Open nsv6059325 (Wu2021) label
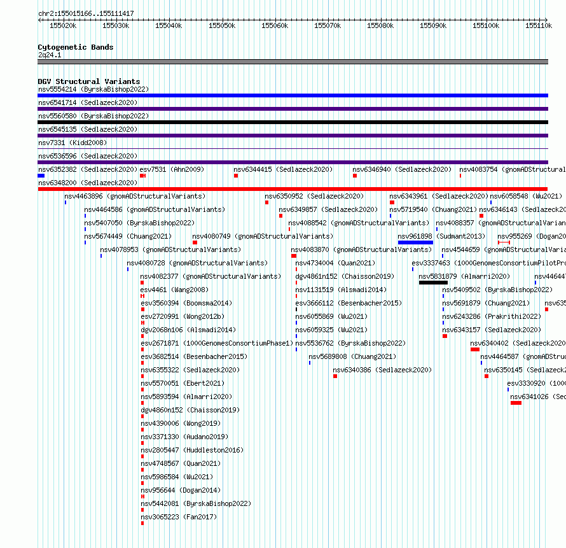The width and height of the screenshot is (566, 548). pos(332,330)
